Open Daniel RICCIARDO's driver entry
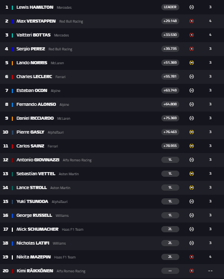Image resolution: width=224 pixels, height=279 pixels. tap(35, 118)
